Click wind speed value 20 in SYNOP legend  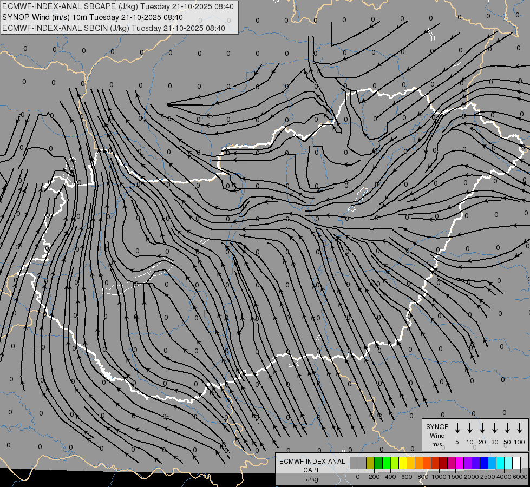pos(482,442)
